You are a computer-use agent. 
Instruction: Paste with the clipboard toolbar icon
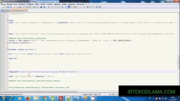tap(30, 7)
